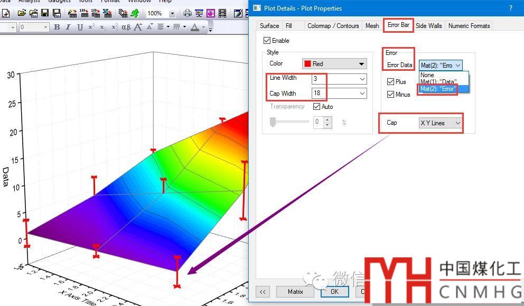This screenshot has width=524, height=306.
Task: Click the Print icon in toolbar
Action: (x=188, y=13)
